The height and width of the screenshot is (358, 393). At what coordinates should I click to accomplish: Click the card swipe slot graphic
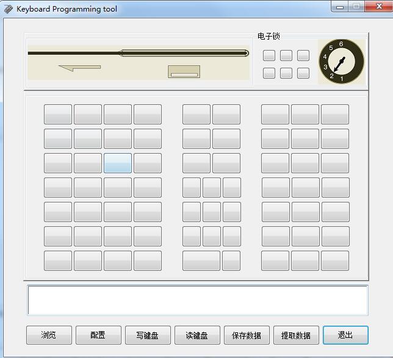184,71
